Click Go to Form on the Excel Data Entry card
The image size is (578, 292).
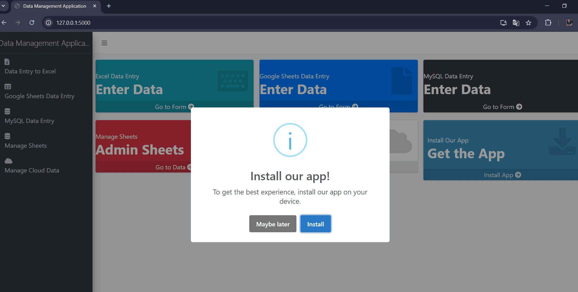[x=174, y=107]
